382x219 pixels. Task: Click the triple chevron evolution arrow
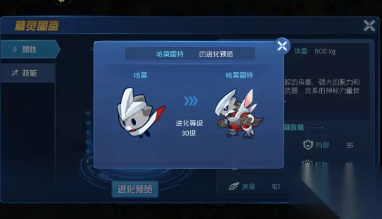[191, 101]
